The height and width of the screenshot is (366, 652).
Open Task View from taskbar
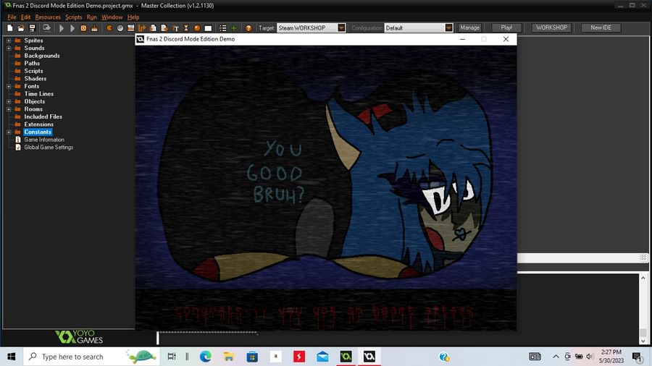(x=171, y=357)
